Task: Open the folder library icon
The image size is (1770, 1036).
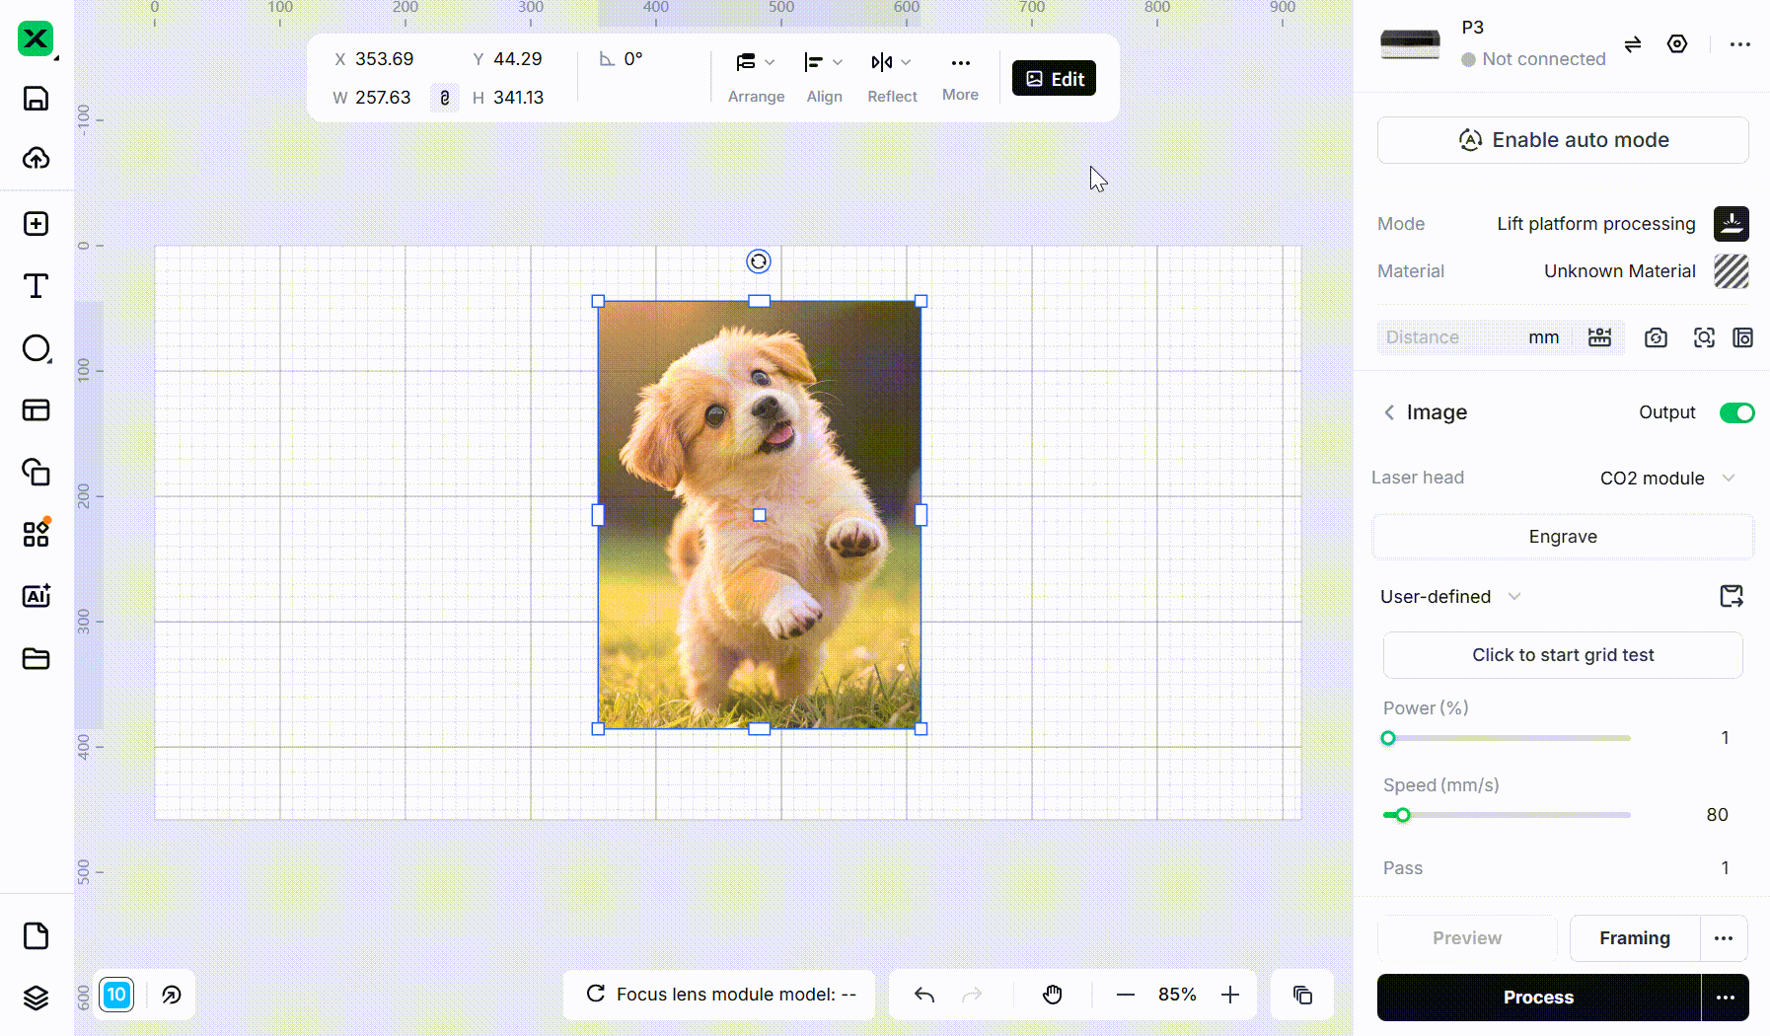Action: click(x=36, y=658)
